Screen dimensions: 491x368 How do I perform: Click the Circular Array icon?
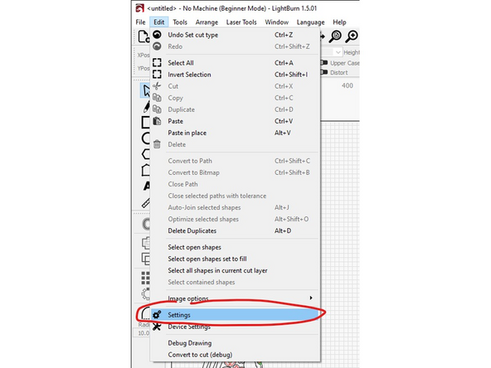(x=146, y=294)
